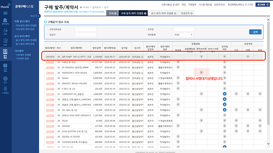
Task: Click the 납기일 column header
Action: click(x=124, y=48)
